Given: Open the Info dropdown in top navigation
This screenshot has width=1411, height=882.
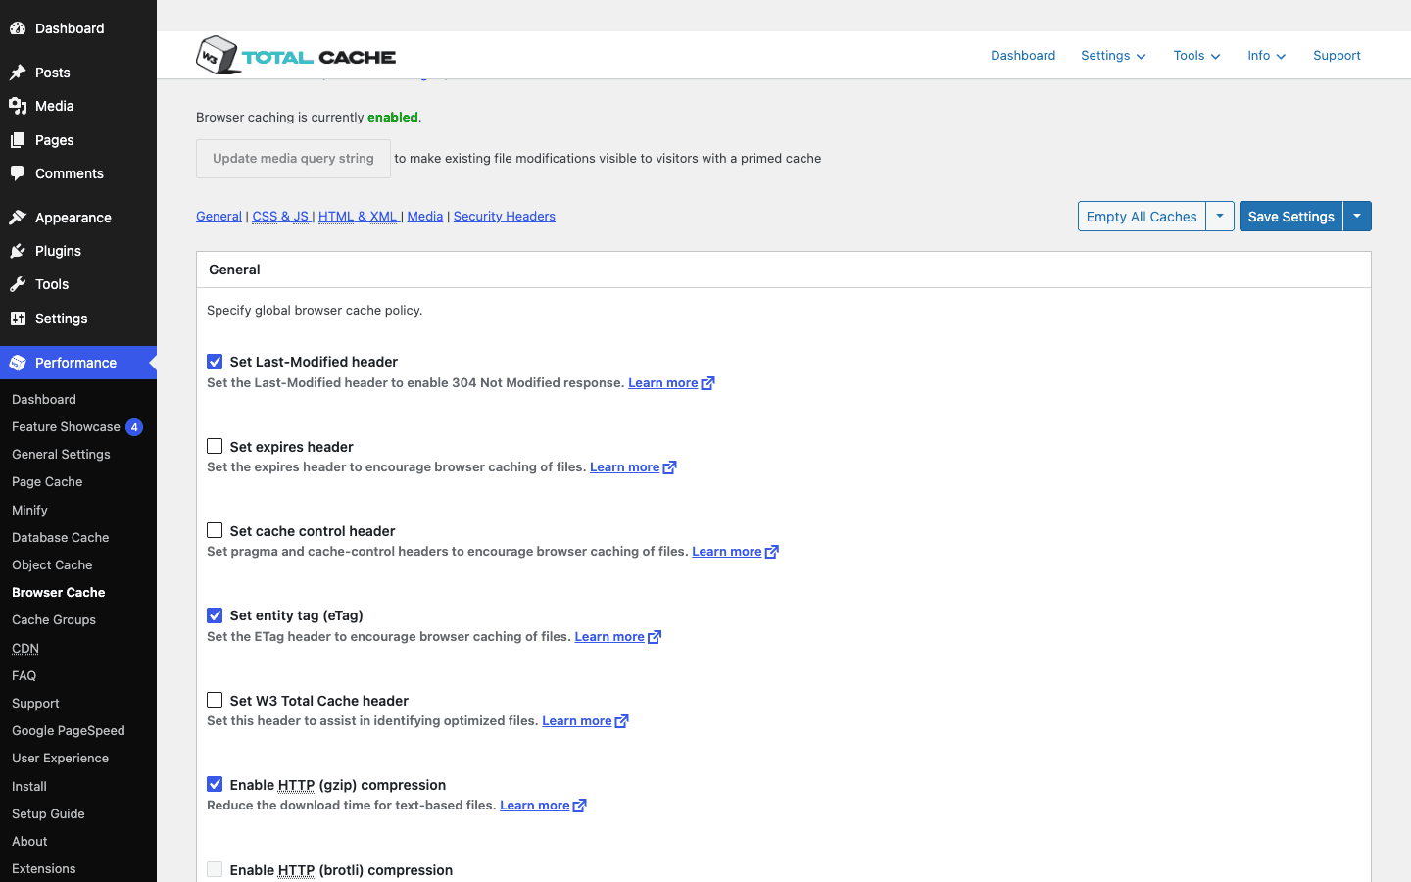Looking at the screenshot, I should point(1266,56).
